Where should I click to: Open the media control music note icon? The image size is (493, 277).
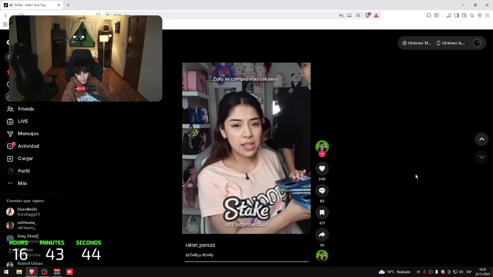[x=449, y=15]
